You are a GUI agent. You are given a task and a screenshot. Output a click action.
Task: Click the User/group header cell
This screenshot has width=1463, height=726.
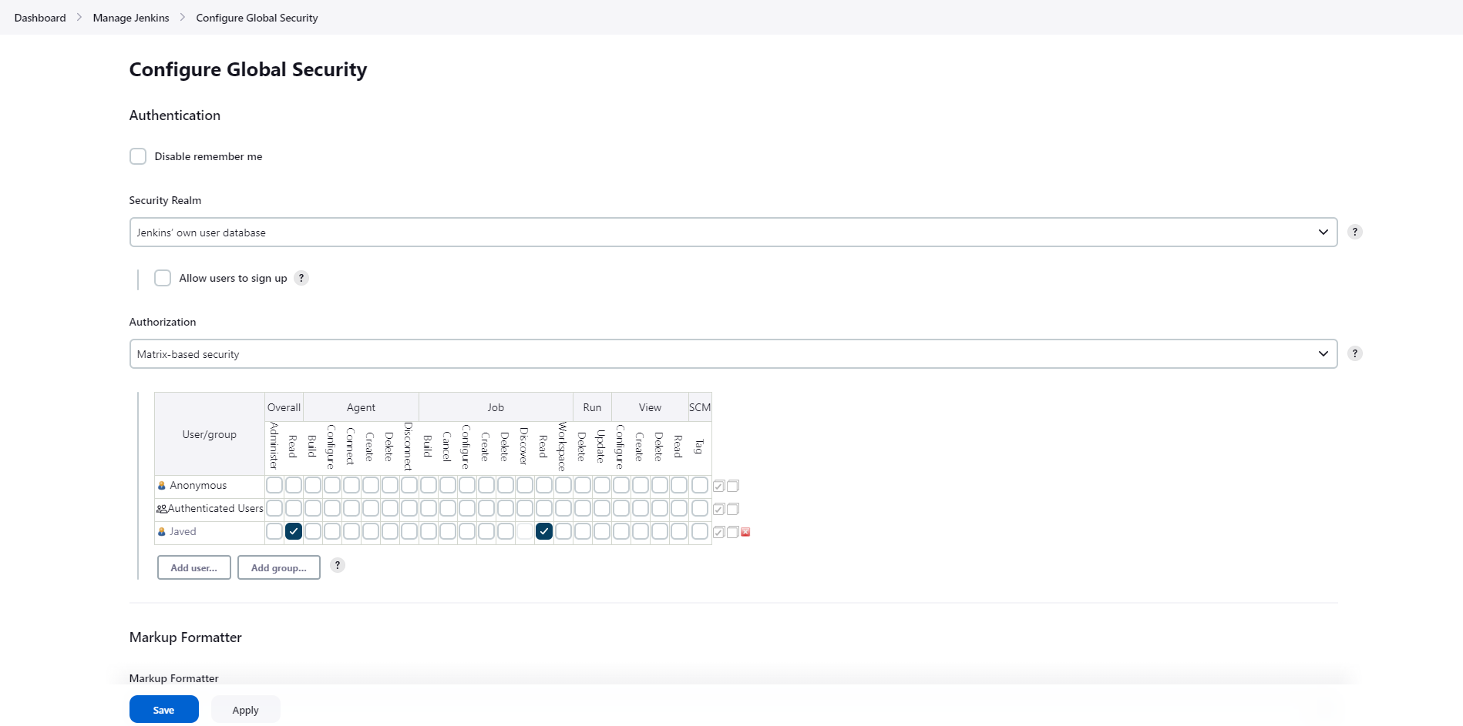coord(210,434)
